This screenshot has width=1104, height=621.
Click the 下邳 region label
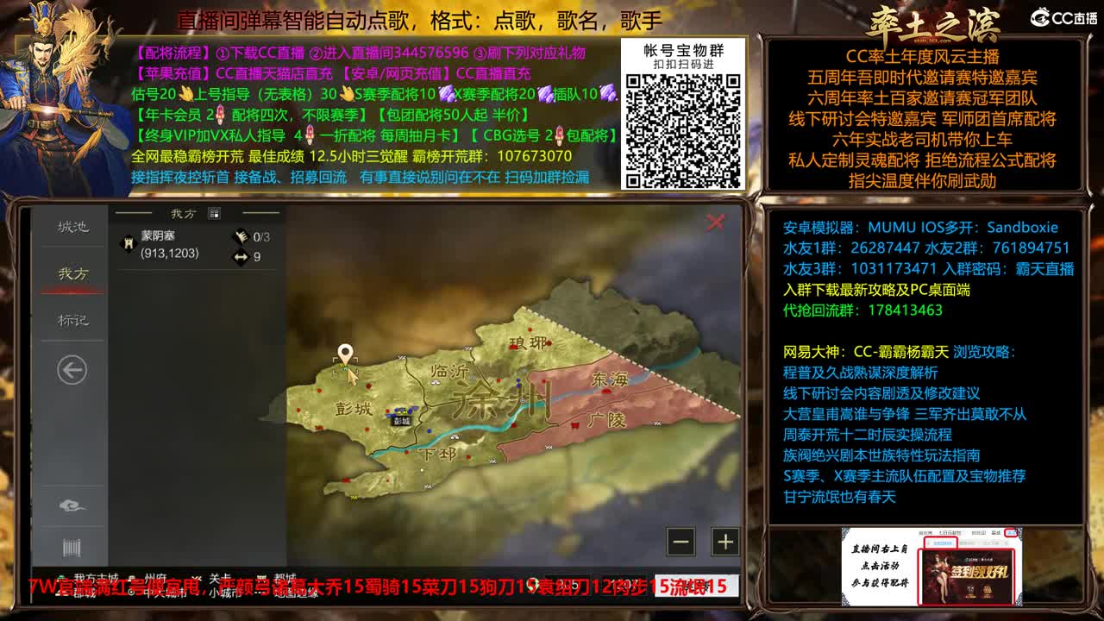436,454
